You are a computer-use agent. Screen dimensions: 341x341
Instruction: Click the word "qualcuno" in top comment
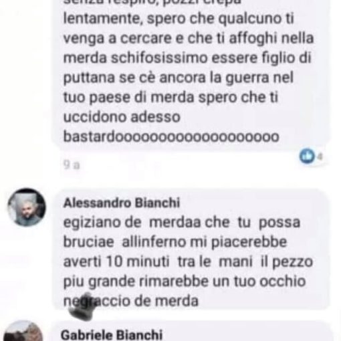(x=249, y=19)
